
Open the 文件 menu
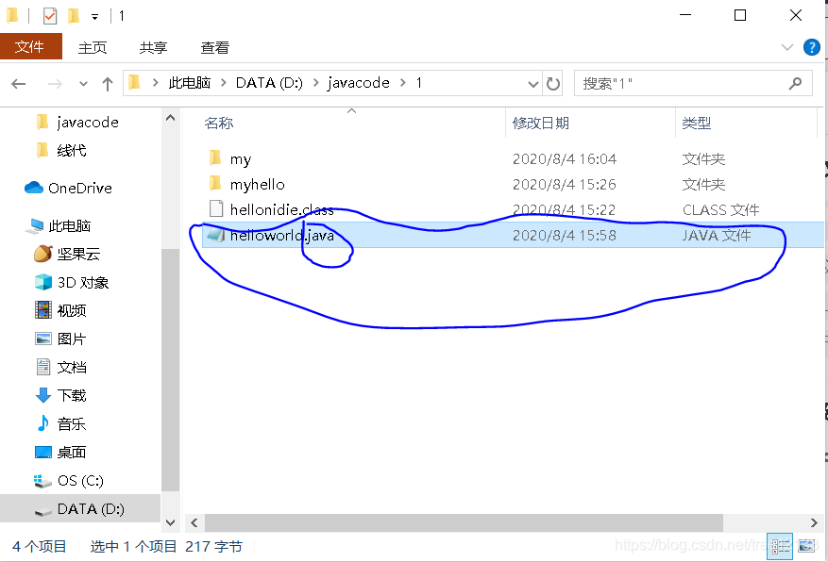pyautogui.click(x=31, y=46)
